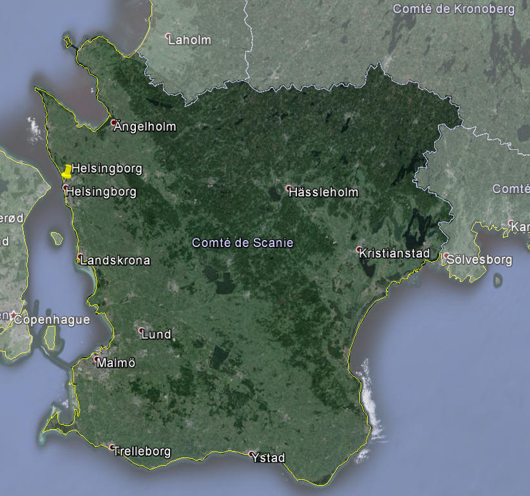
Task: Select the Lund city marker dot
Action: click(142, 331)
